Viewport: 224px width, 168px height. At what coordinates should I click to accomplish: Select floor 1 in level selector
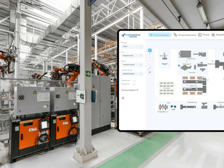(150, 50)
